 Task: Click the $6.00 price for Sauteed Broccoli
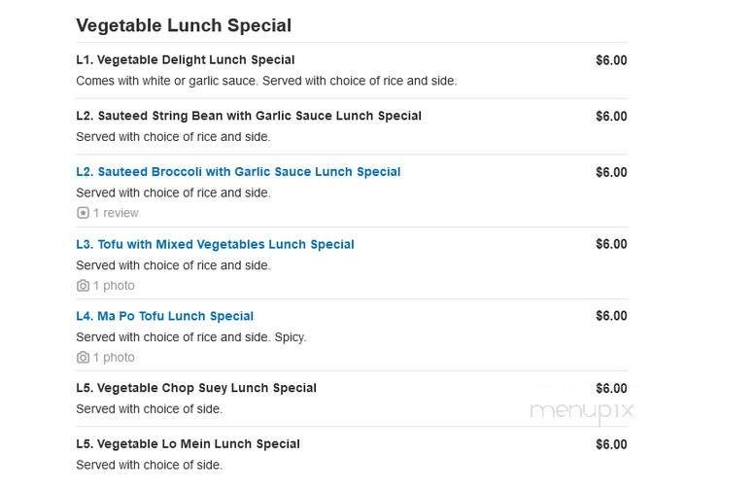coord(611,172)
